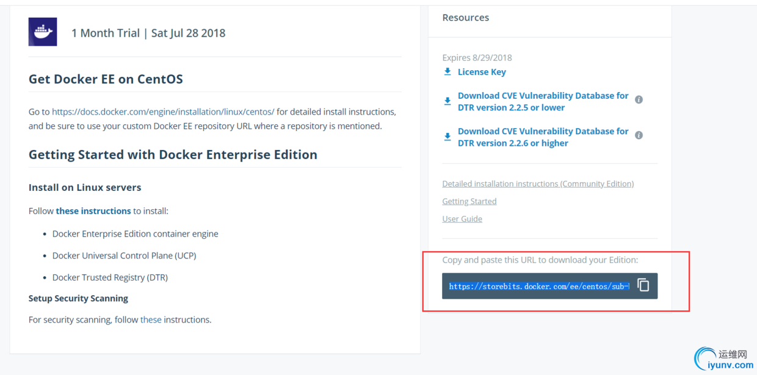Viewport: 757px width, 375px height.
Task: Click the '1 Month Trial | Sat Jul 28 2018' text
Action: point(148,33)
